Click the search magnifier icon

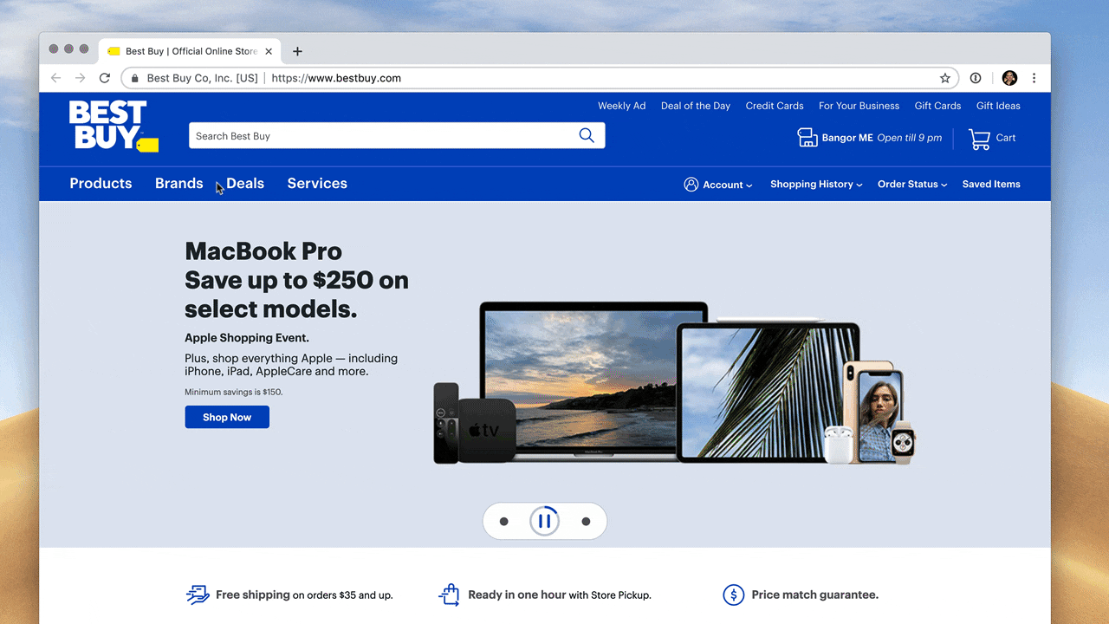587,135
